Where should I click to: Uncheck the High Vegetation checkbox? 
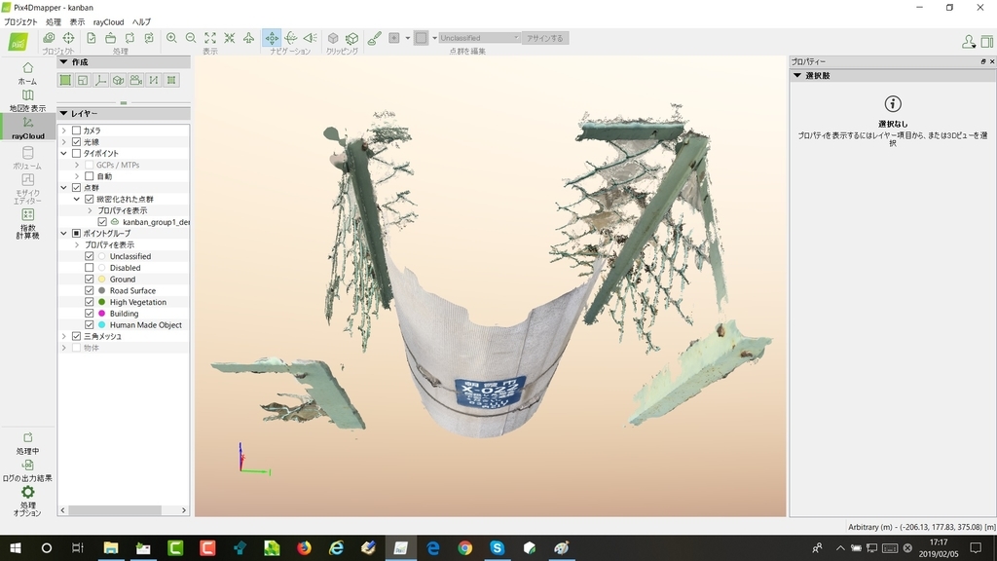point(89,302)
